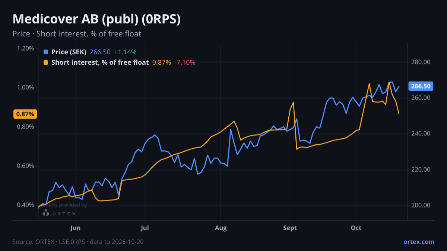Click the 220.00 right axis label
Screen dimensions: 447x251
(x=421, y=170)
